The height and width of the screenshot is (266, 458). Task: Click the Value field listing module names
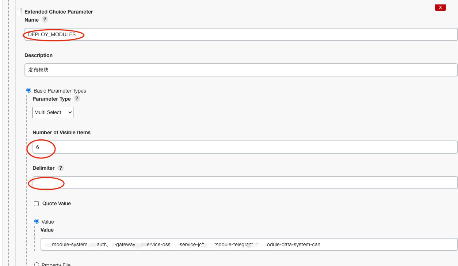coord(249,244)
